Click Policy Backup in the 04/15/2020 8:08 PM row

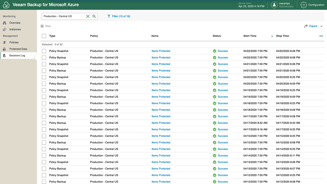(57, 142)
